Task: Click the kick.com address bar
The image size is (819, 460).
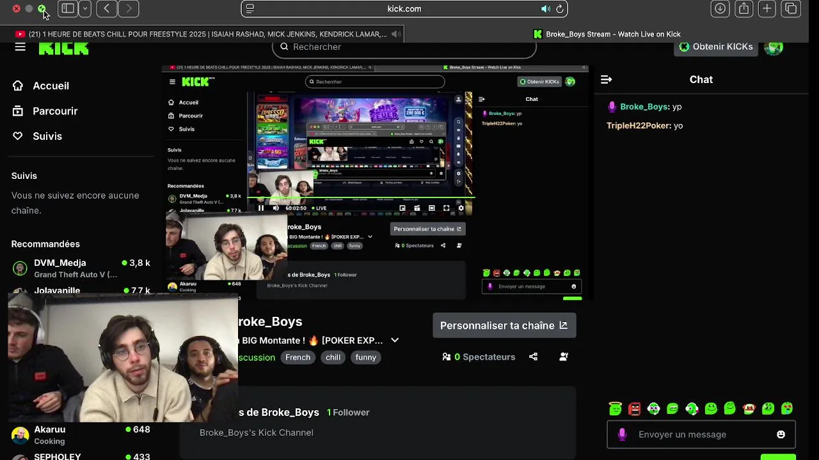Action: point(404,9)
